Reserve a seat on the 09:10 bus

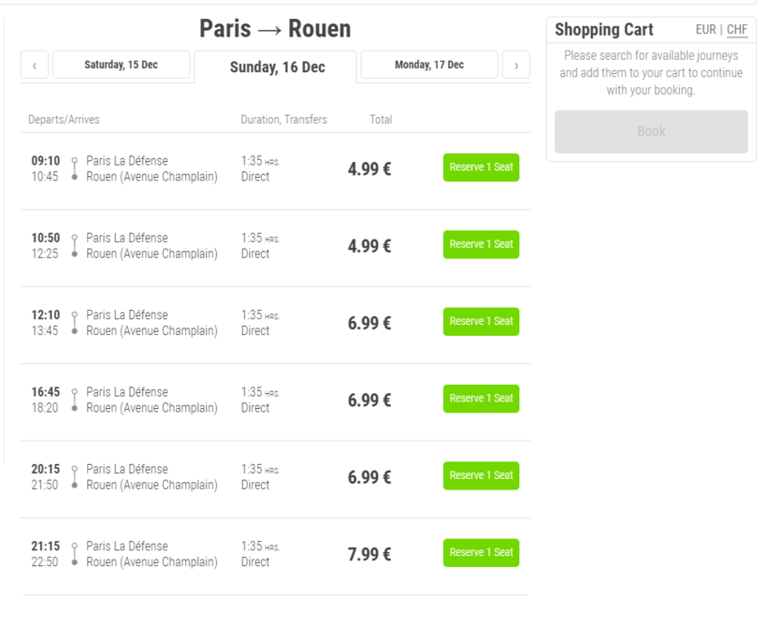pos(481,167)
